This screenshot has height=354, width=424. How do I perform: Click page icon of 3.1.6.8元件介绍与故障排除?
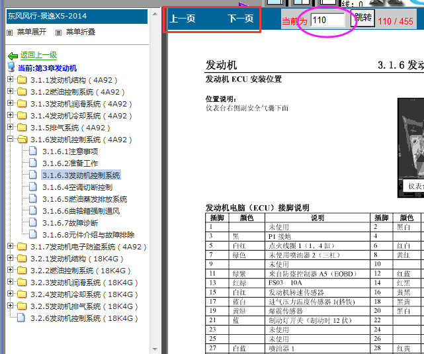coord(33,234)
